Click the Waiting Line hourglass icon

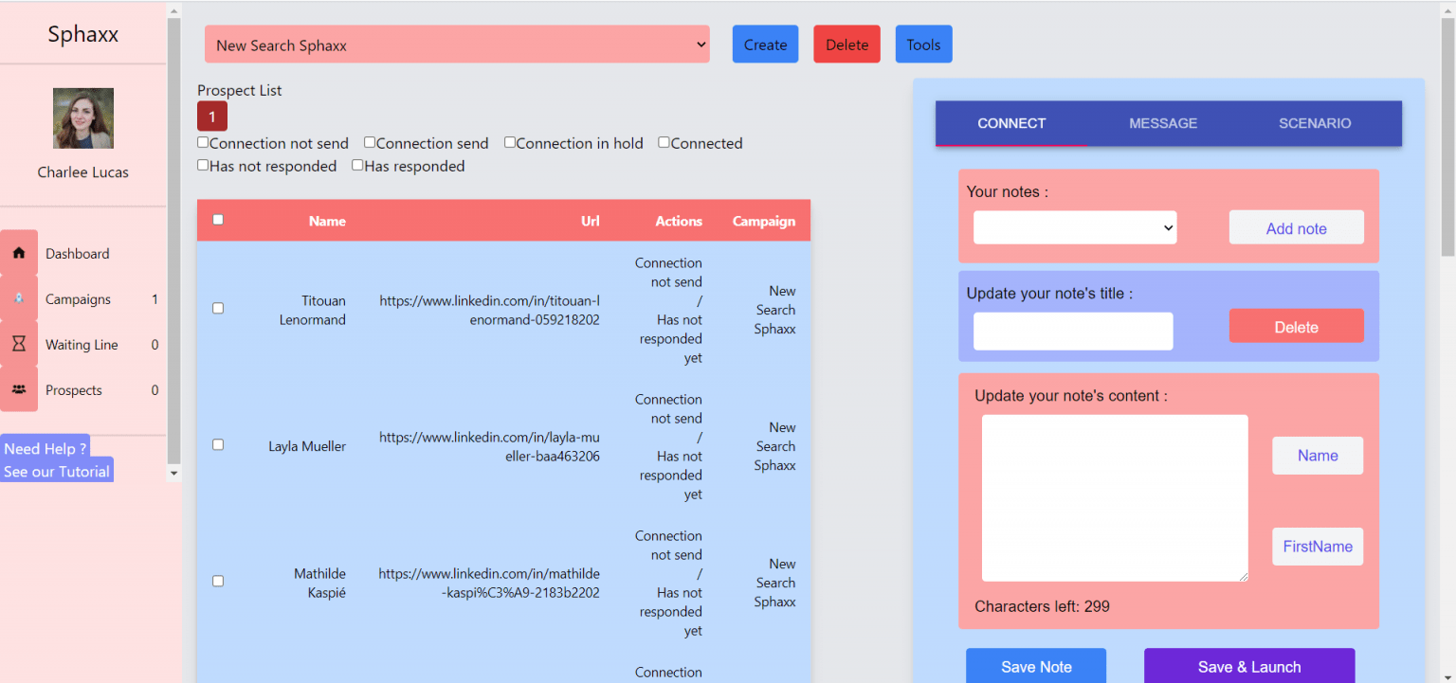pos(19,344)
